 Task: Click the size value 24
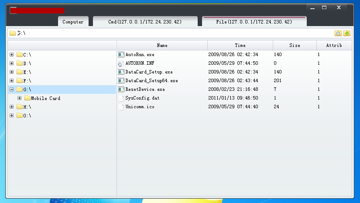tap(276, 106)
